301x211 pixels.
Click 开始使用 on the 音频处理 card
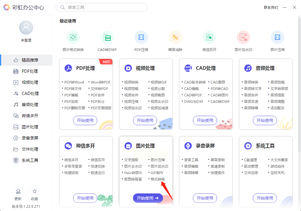(265, 120)
